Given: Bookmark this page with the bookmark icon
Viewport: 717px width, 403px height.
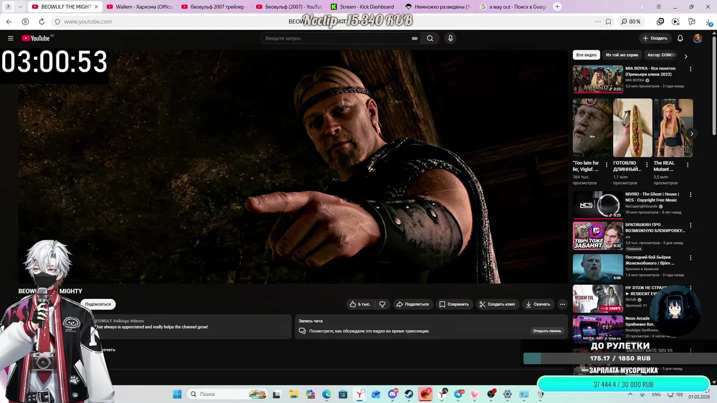Looking at the screenshot, I should (x=608, y=21).
